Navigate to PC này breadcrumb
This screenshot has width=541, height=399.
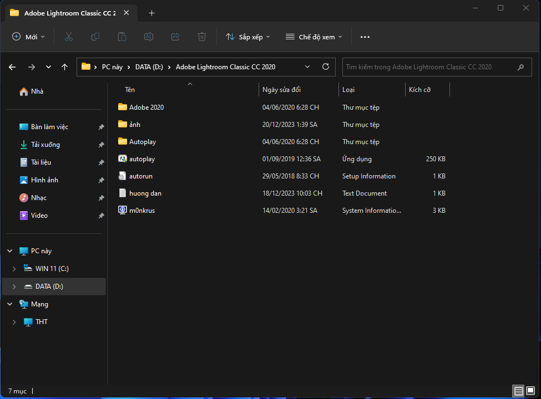(x=112, y=67)
